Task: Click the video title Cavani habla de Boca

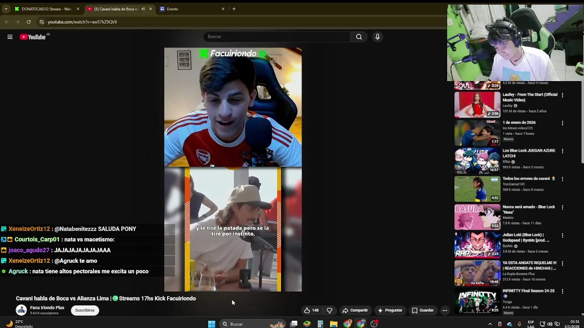Action: pyautogui.click(x=106, y=298)
